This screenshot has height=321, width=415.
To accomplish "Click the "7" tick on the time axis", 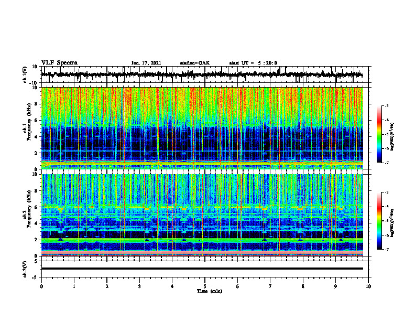I will pyautogui.click(x=270, y=286).
